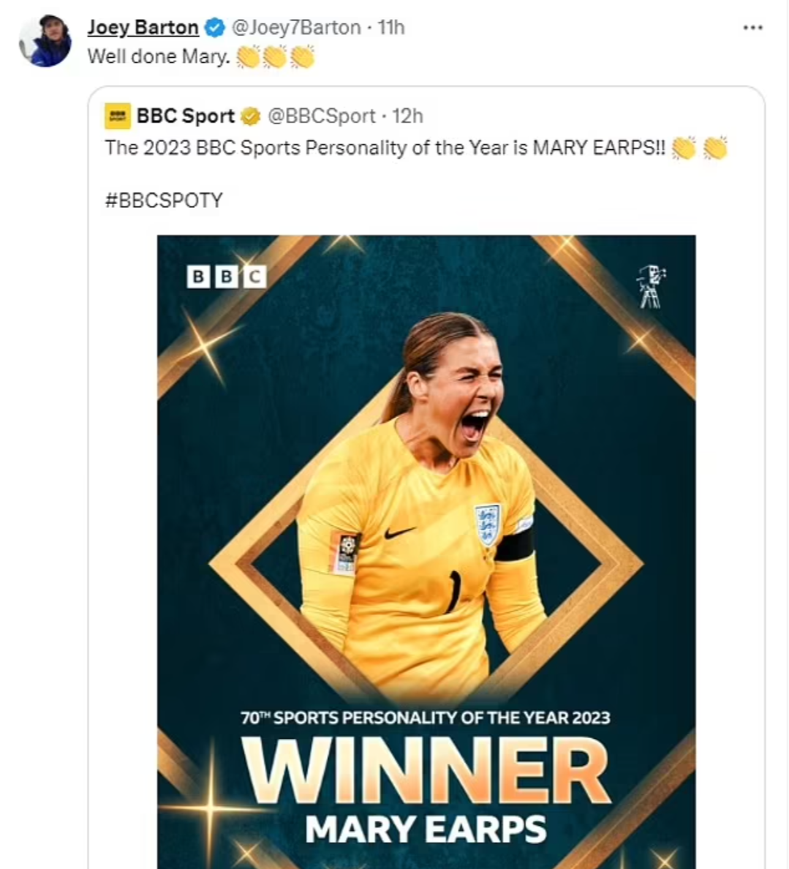
Task: Click the Joey Barton display name
Action: (143, 27)
